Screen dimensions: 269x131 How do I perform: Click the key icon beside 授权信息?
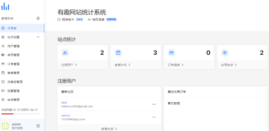(89, 19)
